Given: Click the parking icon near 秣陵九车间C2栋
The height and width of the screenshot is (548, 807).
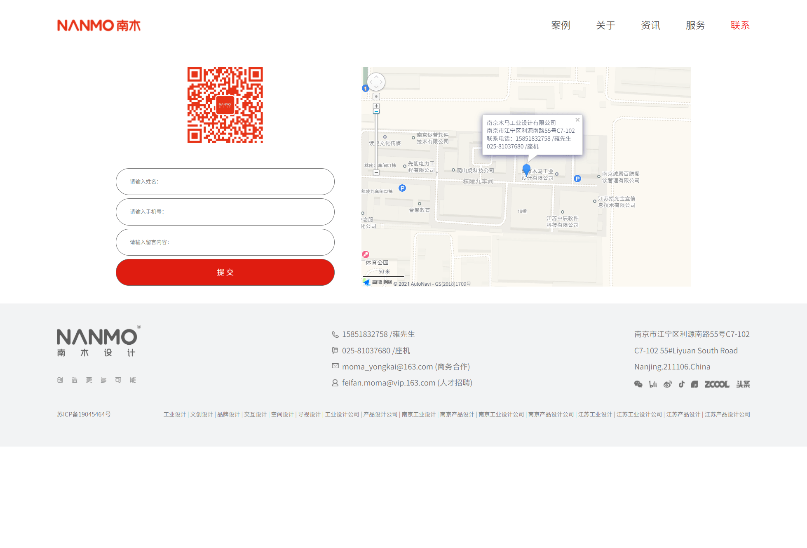Looking at the screenshot, I should pos(402,188).
